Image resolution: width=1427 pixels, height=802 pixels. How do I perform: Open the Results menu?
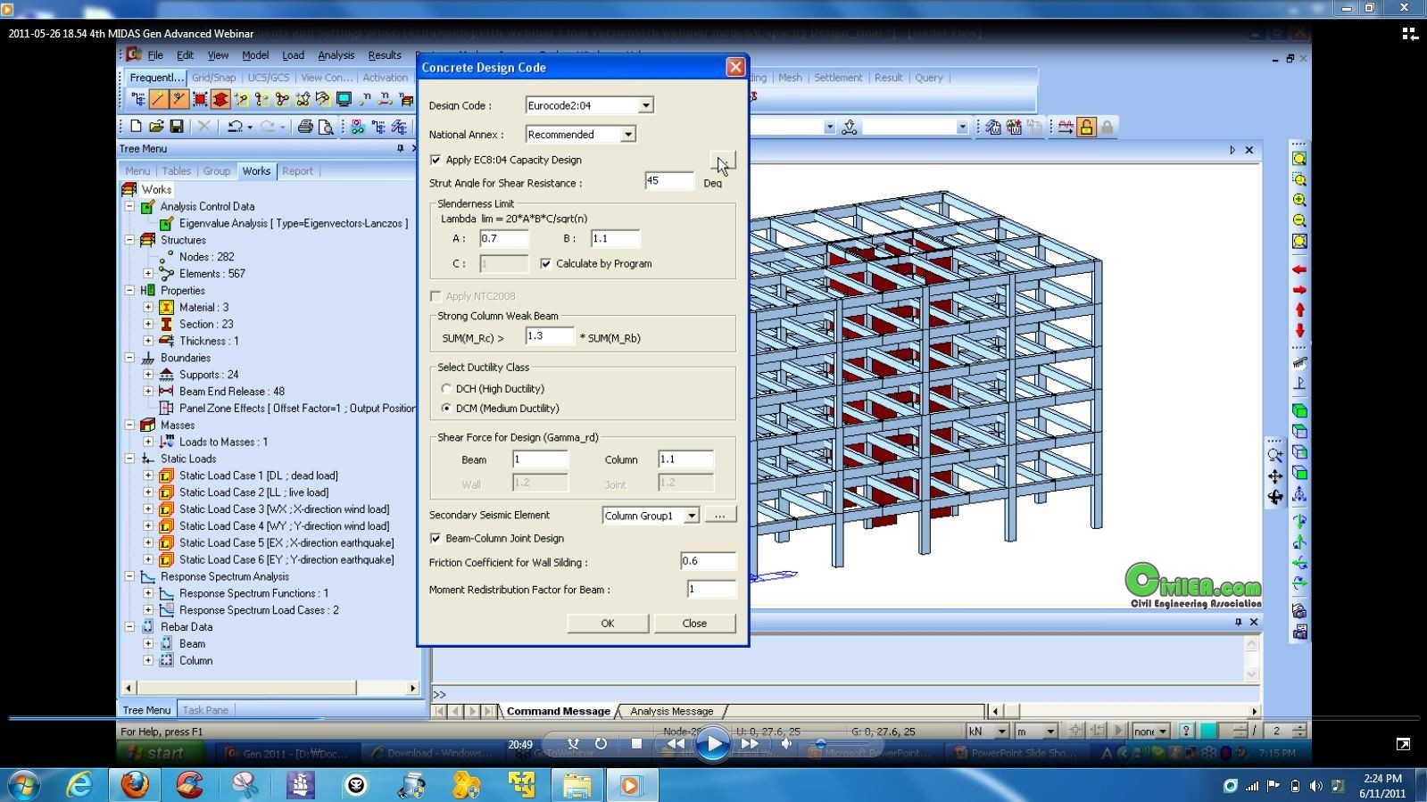(385, 55)
